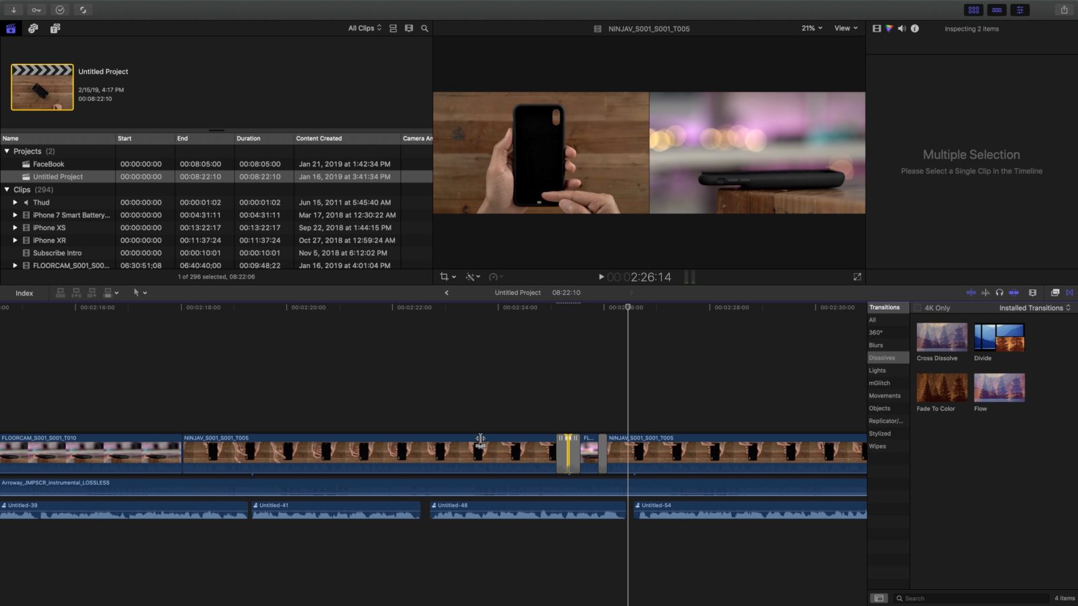The height and width of the screenshot is (606, 1078).
Task: Open the All Clips filter dropdown
Action: pos(364,28)
